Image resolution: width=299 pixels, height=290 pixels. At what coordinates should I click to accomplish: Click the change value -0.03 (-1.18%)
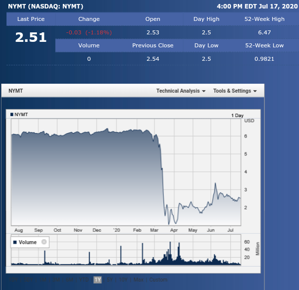[x=89, y=32]
